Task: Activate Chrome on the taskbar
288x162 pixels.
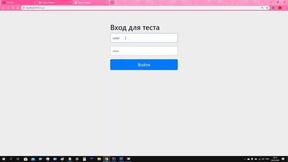Action: [106, 159]
